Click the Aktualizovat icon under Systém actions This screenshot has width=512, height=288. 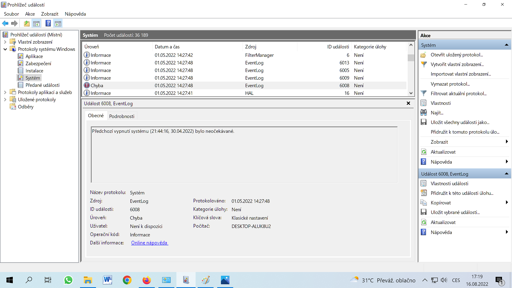click(x=423, y=152)
